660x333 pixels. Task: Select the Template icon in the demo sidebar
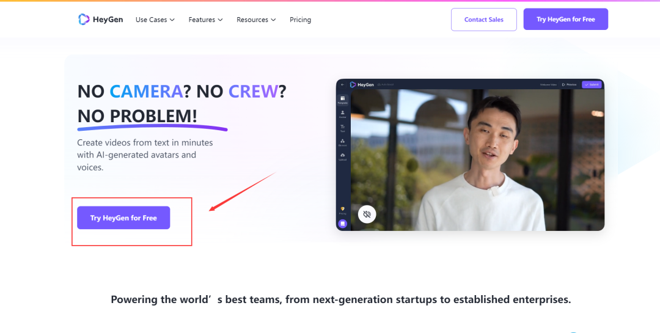(342, 100)
